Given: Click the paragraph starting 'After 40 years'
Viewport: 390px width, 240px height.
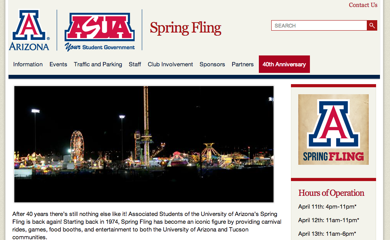Looking at the screenshot, I should pos(147,225).
